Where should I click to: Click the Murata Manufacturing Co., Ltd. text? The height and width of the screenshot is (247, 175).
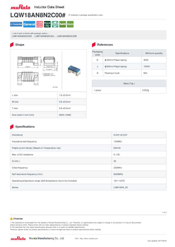tap(47, 238)
